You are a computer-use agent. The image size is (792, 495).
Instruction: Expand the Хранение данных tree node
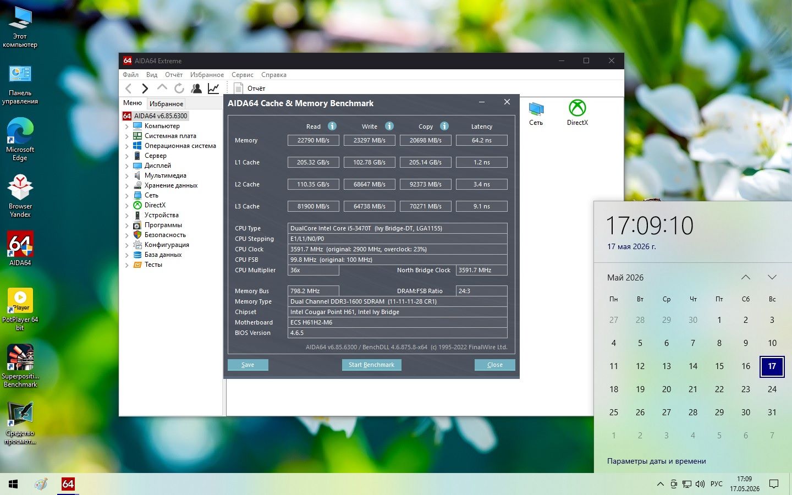pos(127,185)
